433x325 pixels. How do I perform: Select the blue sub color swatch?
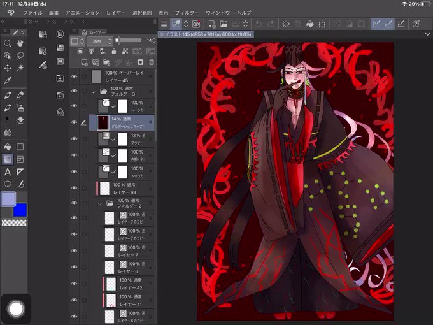click(20, 210)
